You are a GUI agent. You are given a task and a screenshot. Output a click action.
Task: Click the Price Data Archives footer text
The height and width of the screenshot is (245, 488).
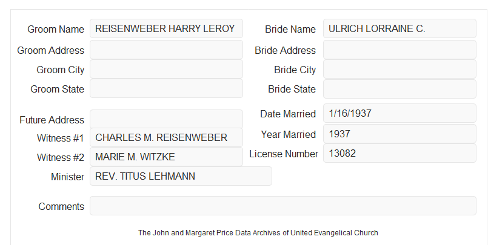click(258, 232)
